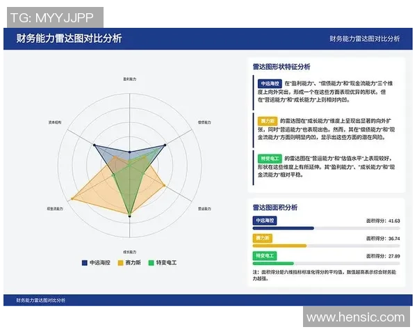
Task: Toggle the 中远海控 series via its legend label
Action: pyautogui.click(x=99, y=262)
